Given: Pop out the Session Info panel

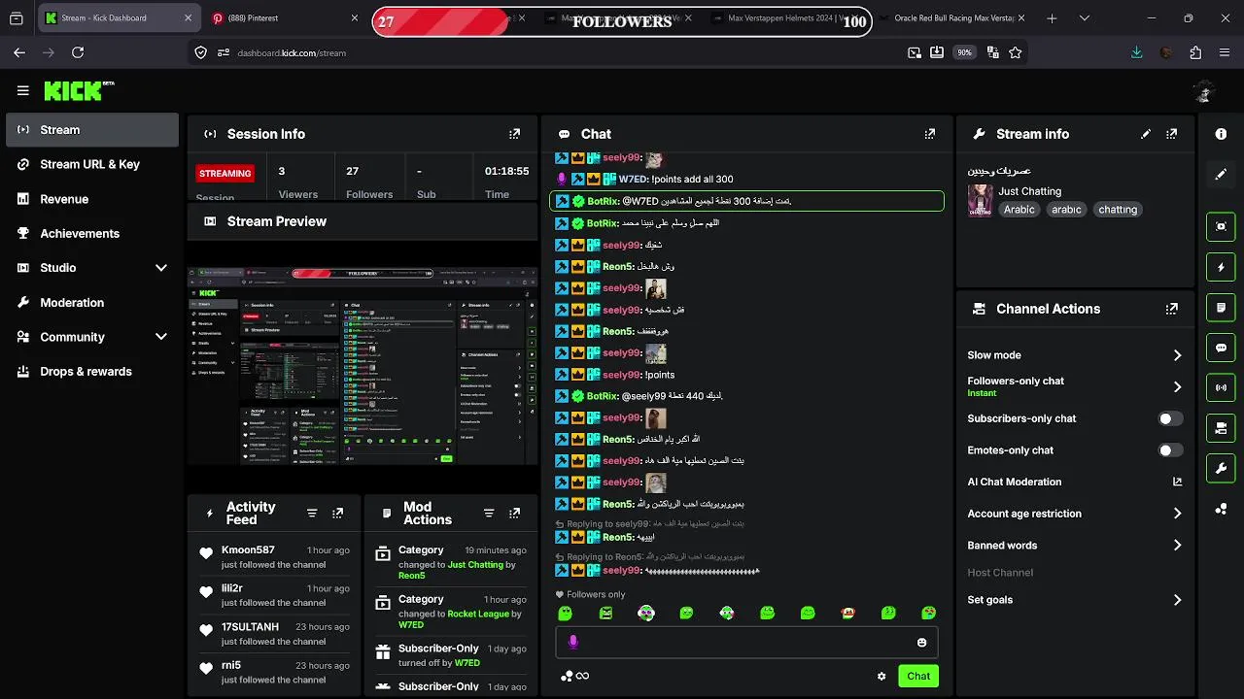Looking at the screenshot, I should [515, 134].
